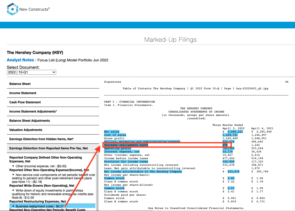
Task: Click the 'Signatures' table of contents entry
Action: pos(113,82)
